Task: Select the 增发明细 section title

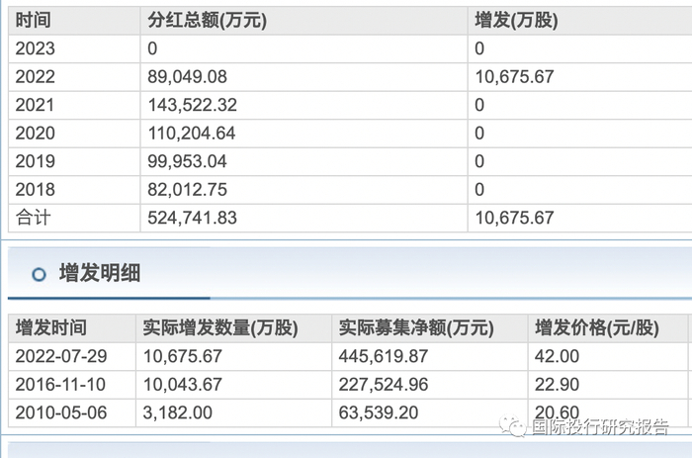Action: (x=99, y=274)
